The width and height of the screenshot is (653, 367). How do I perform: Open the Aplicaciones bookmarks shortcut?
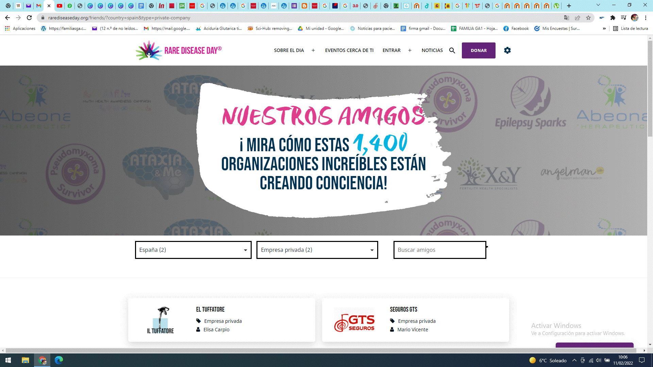click(x=20, y=29)
